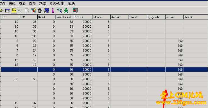Click the exit door icon
This screenshot has height=108, width=208.
[76, 10]
